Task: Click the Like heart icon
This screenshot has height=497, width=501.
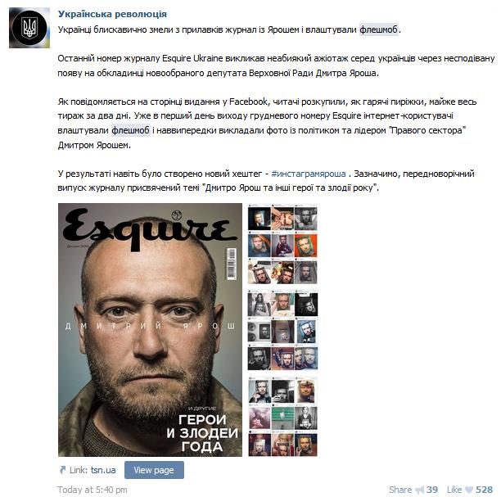Action: point(469,490)
